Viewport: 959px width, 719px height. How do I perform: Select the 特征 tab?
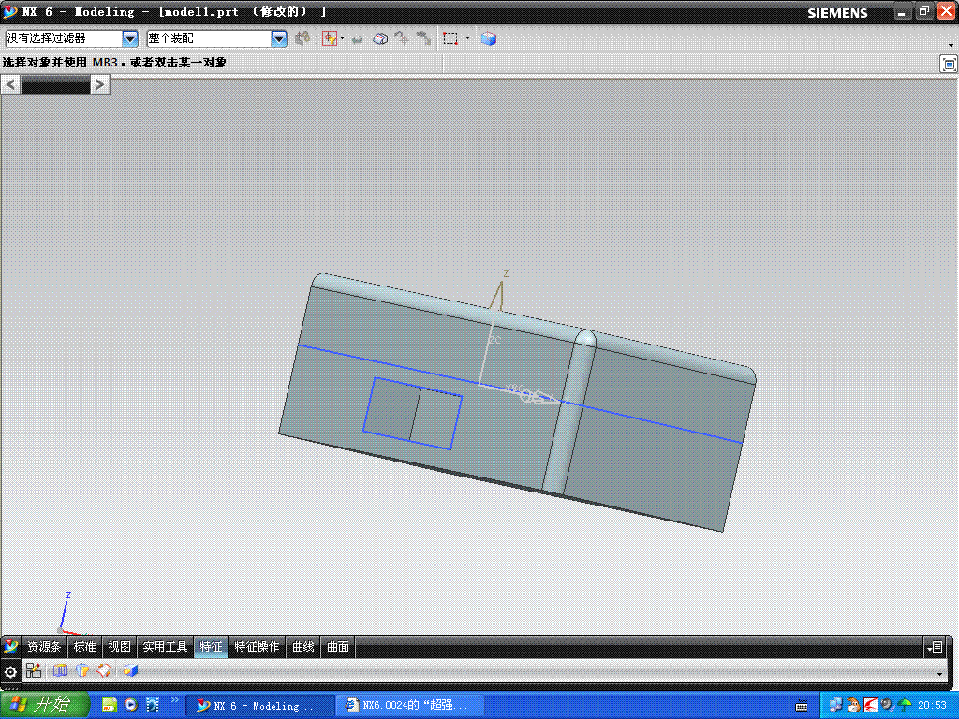(x=211, y=647)
